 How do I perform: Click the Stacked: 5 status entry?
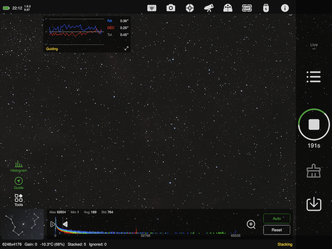click(x=77, y=244)
